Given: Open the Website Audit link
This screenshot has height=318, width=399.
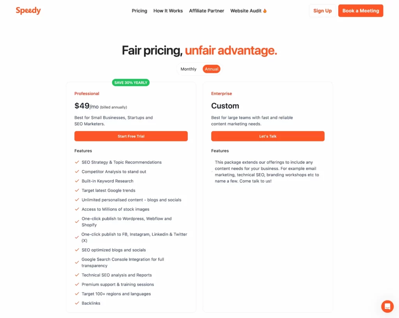Looking at the screenshot, I should pos(245,11).
